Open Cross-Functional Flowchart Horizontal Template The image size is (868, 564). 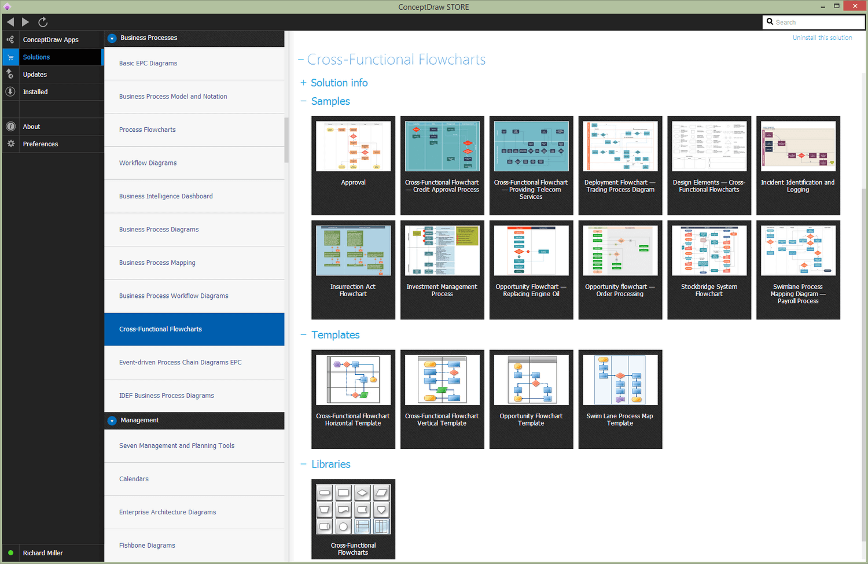(x=353, y=399)
